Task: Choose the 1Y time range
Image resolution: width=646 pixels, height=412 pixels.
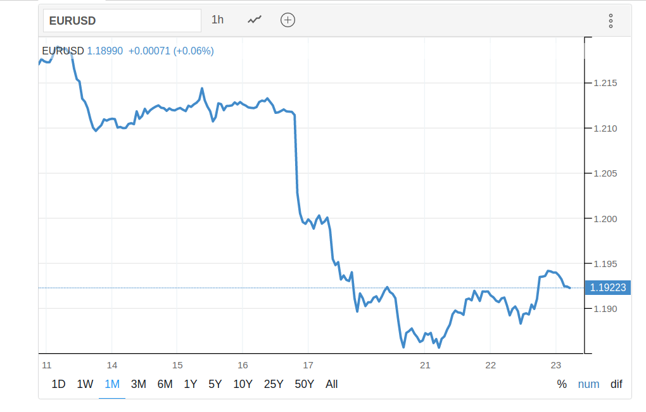Action: pos(190,384)
